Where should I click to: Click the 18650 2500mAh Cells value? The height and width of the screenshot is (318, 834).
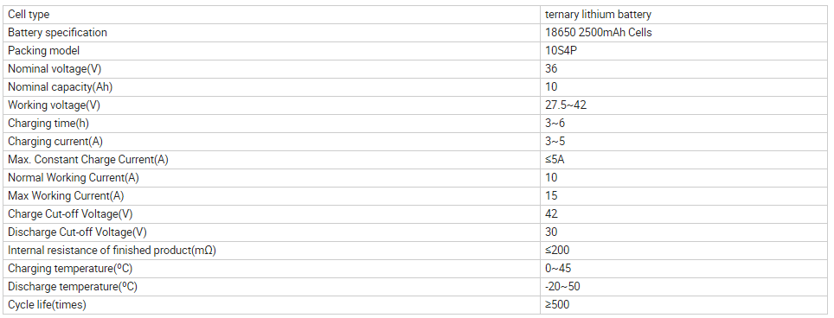point(599,32)
